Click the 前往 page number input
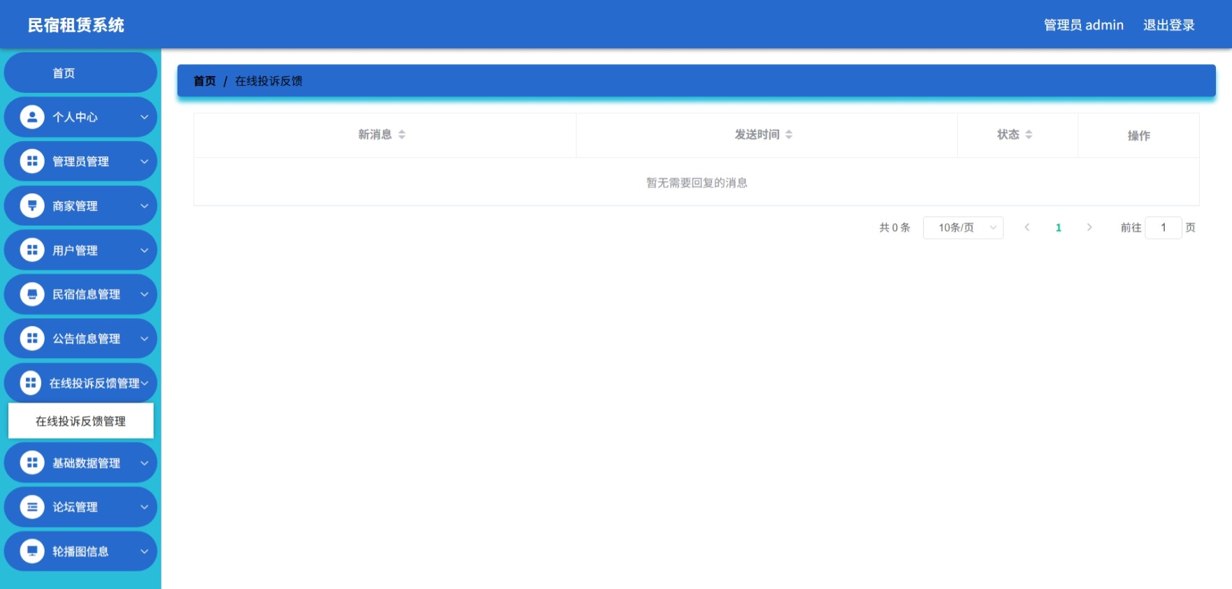 tap(1164, 228)
